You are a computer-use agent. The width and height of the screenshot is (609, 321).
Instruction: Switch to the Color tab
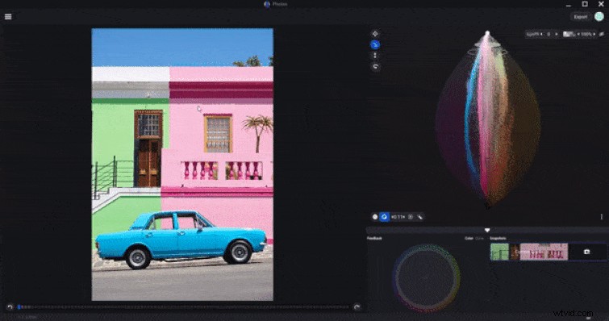pos(469,238)
